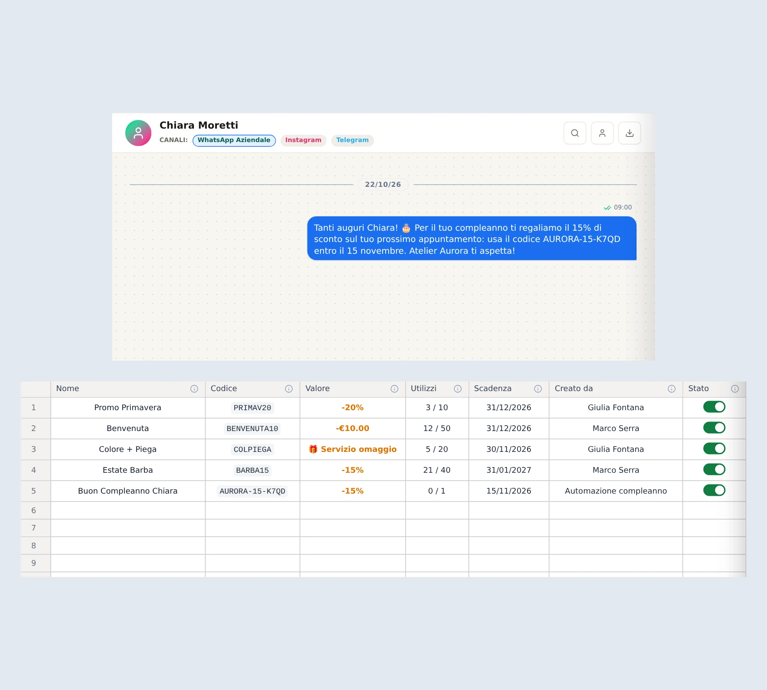This screenshot has width=767, height=690.
Task: Click the AURORA-15-K7QD code chip
Action: pos(252,491)
